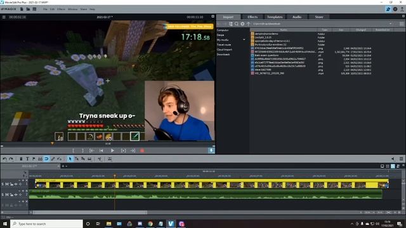The image size is (406, 228).
Task: Mute audio track 2
Action: point(7,194)
